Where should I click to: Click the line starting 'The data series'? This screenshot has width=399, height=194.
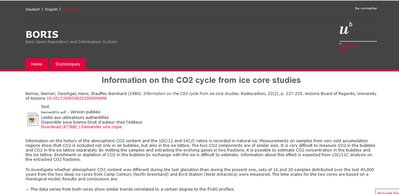pyautogui.click(x=130, y=189)
